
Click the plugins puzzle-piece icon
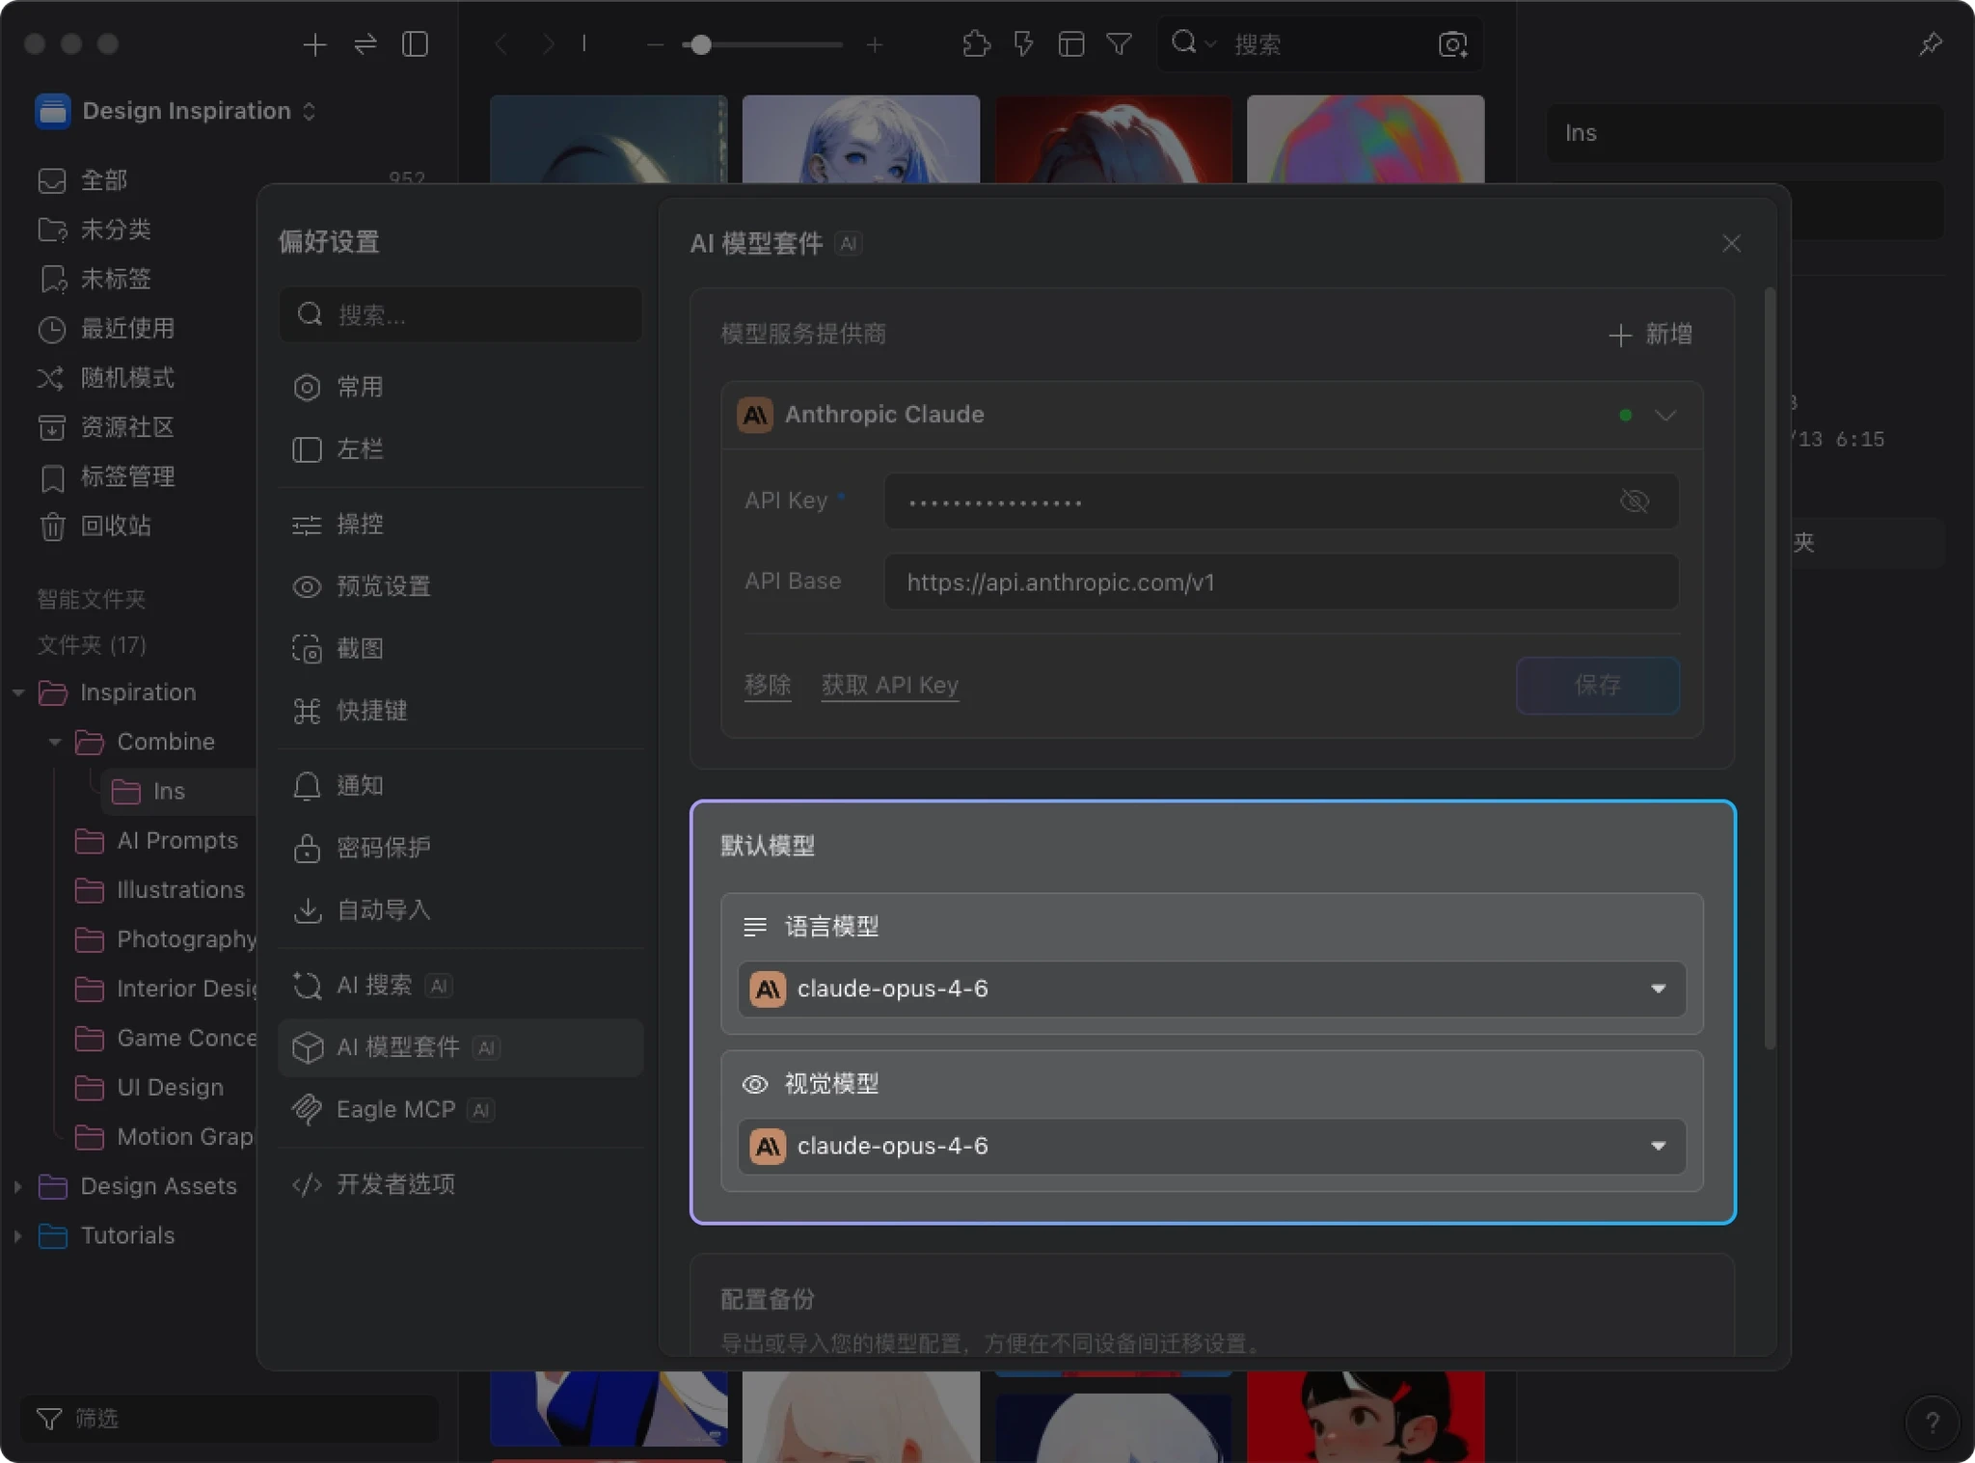tap(976, 44)
